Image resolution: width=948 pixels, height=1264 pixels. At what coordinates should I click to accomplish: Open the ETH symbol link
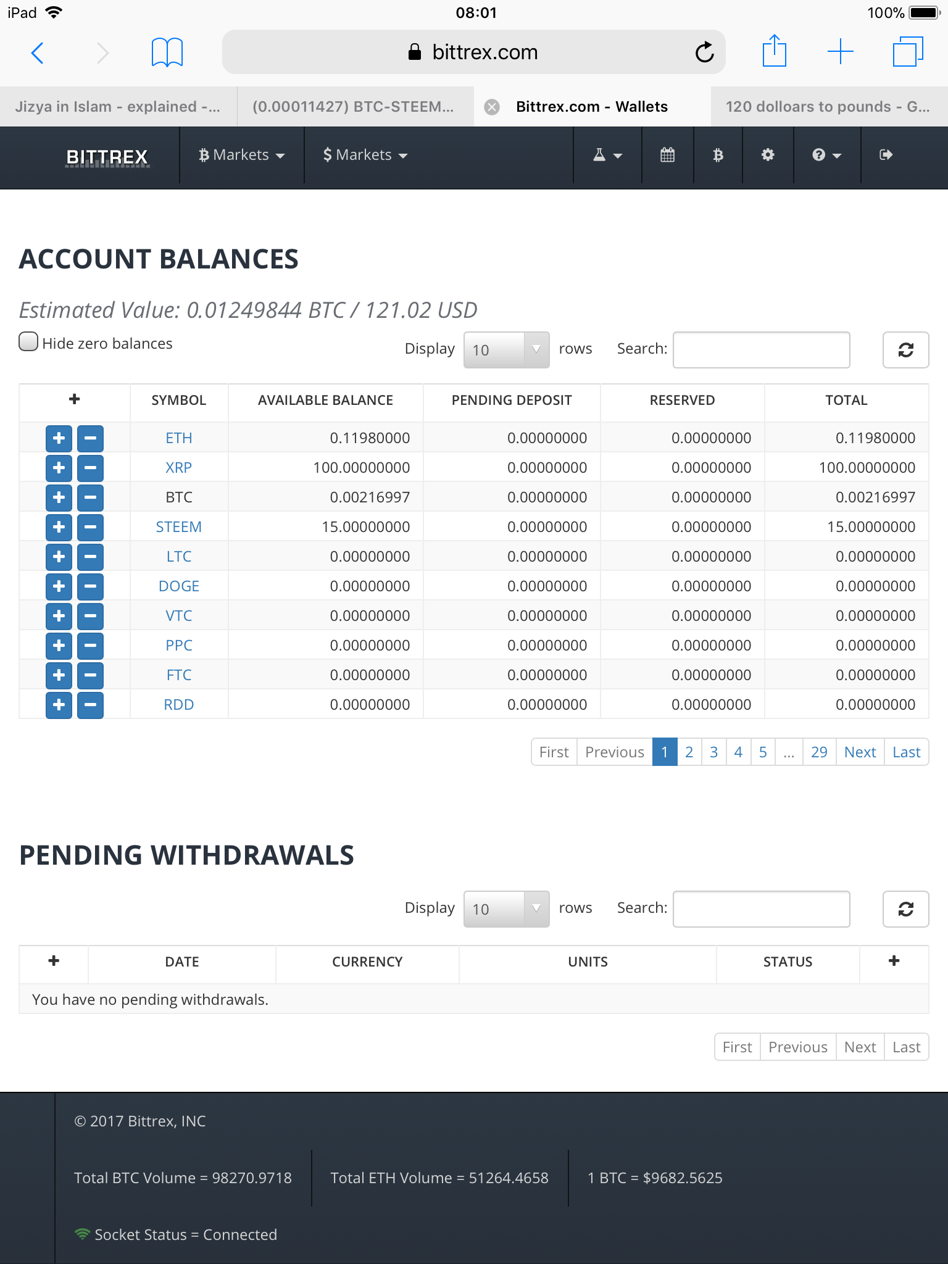(179, 438)
